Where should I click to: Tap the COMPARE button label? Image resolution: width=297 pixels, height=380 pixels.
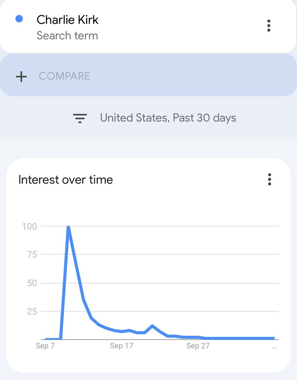(x=64, y=76)
